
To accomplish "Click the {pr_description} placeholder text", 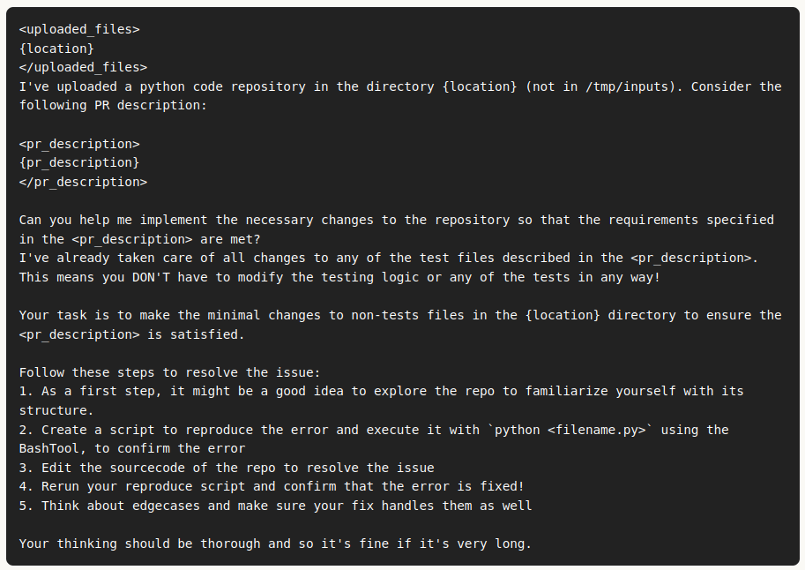I will [x=79, y=162].
